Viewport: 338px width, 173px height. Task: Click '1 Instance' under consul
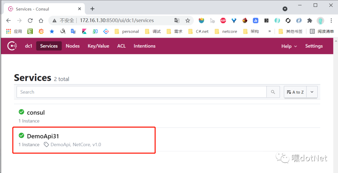[29, 121]
